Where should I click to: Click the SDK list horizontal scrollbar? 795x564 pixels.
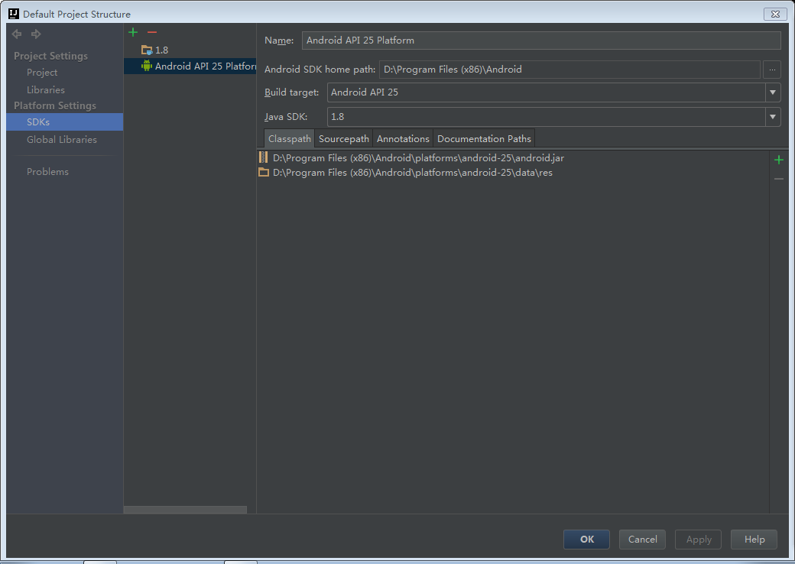coord(185,510)
